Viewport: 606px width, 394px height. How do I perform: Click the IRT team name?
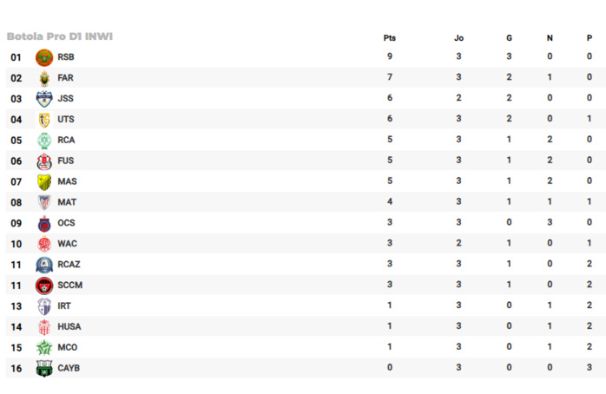65,306
